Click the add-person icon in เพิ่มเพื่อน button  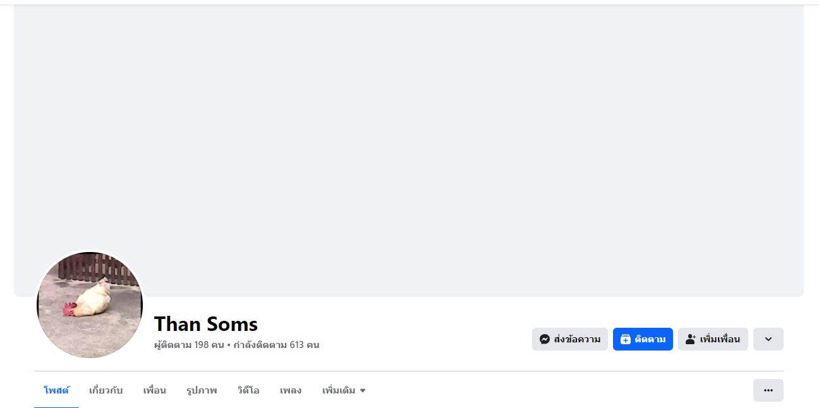[x=691, y=339]
